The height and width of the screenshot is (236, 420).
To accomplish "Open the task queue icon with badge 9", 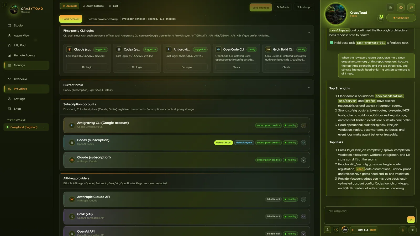I will (x=381, y=18).
